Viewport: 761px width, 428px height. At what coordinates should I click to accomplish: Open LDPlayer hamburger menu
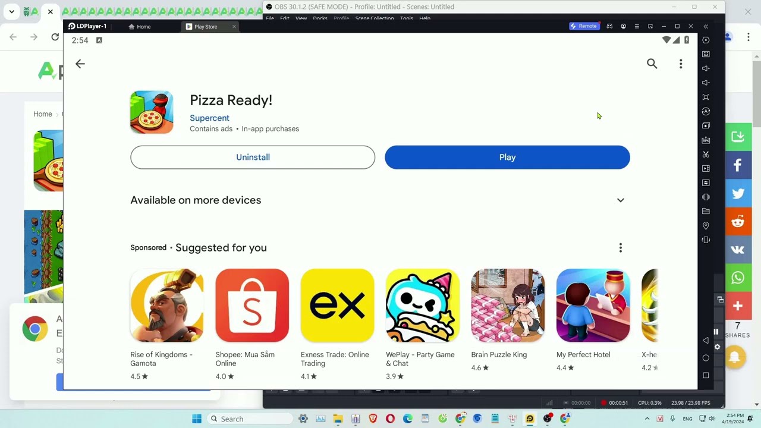[637, 26]
